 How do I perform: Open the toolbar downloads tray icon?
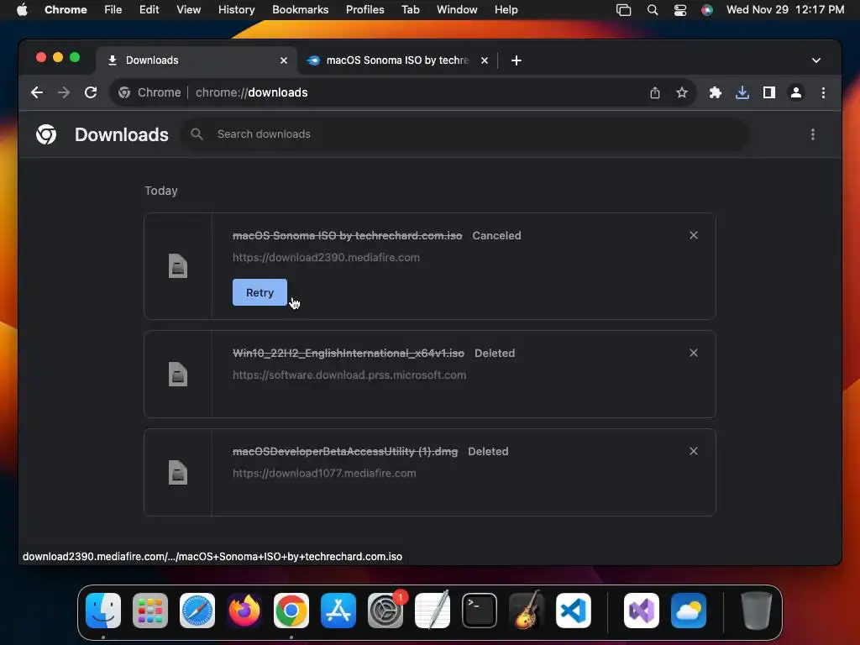click(742, 92)
